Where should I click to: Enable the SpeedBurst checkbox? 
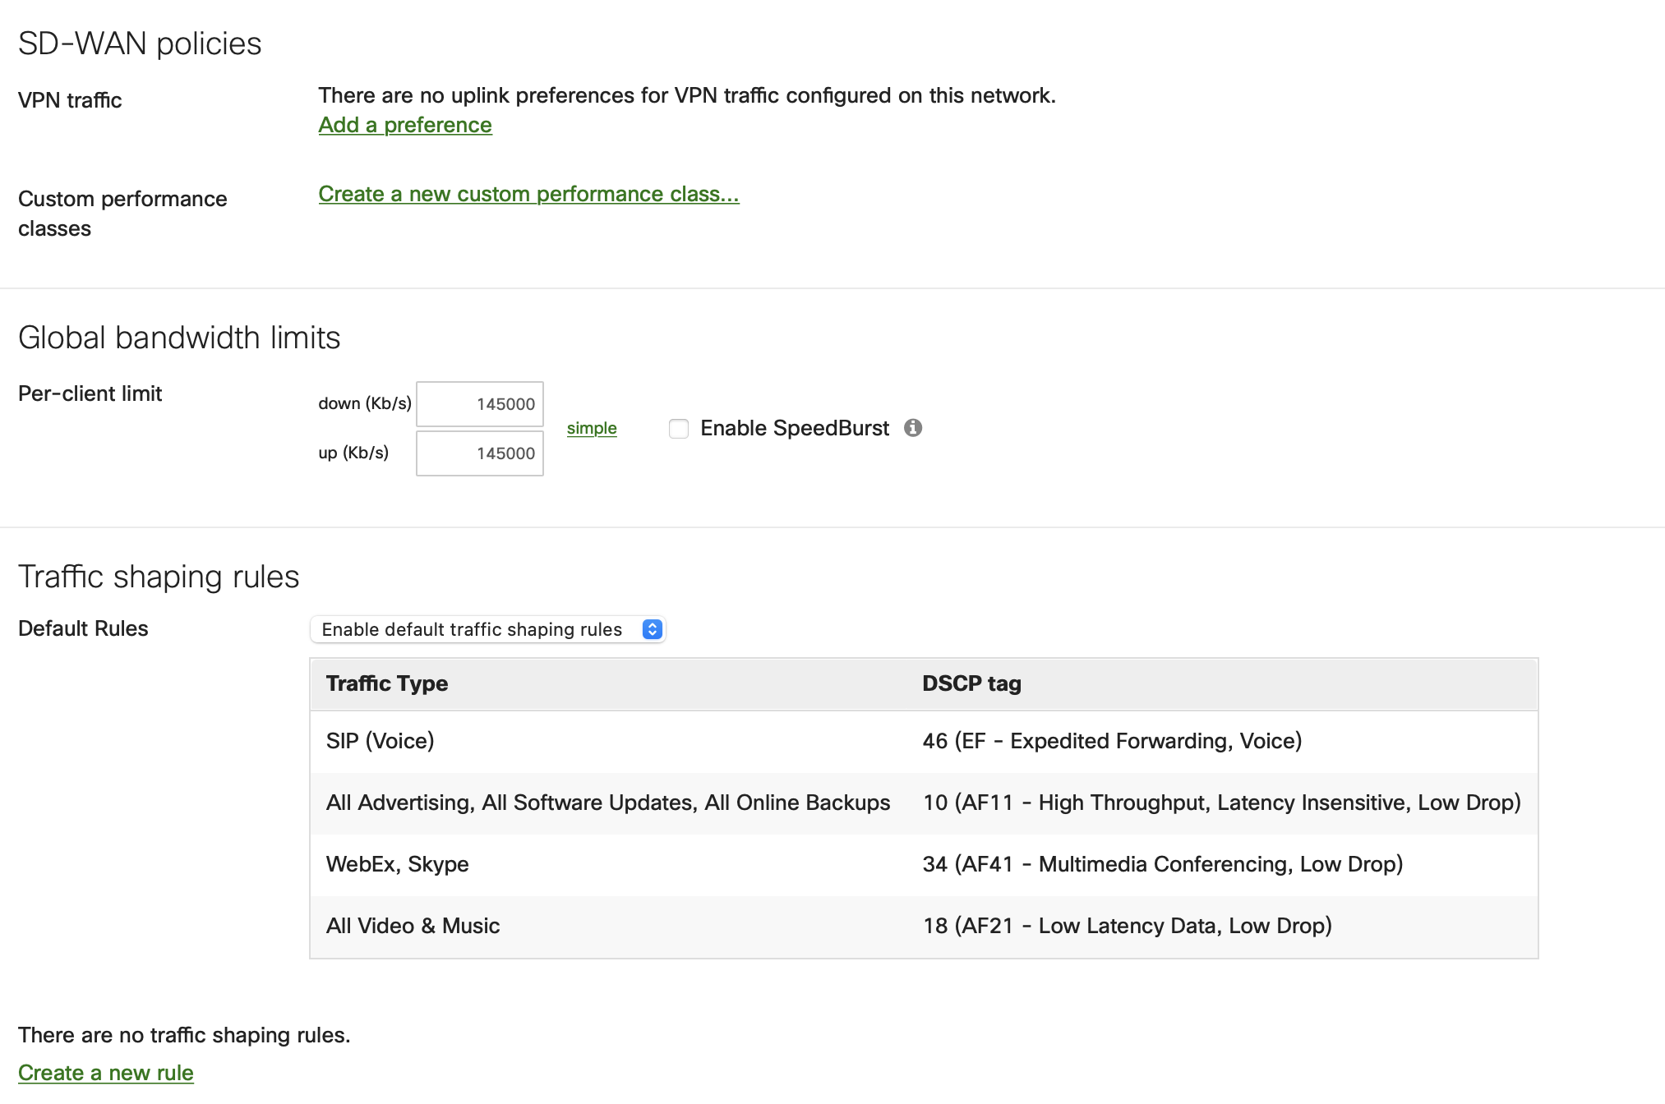[678, 429]
